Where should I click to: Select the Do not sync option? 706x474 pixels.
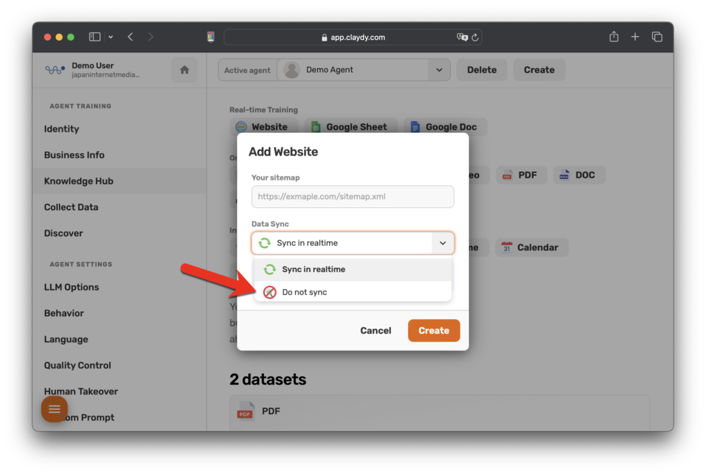click(304, 292)
